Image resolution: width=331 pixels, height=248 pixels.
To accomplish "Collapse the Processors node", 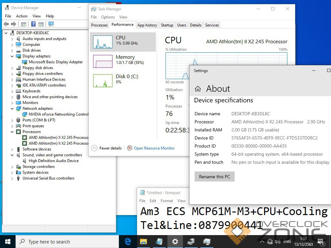I will click(12, 132).
